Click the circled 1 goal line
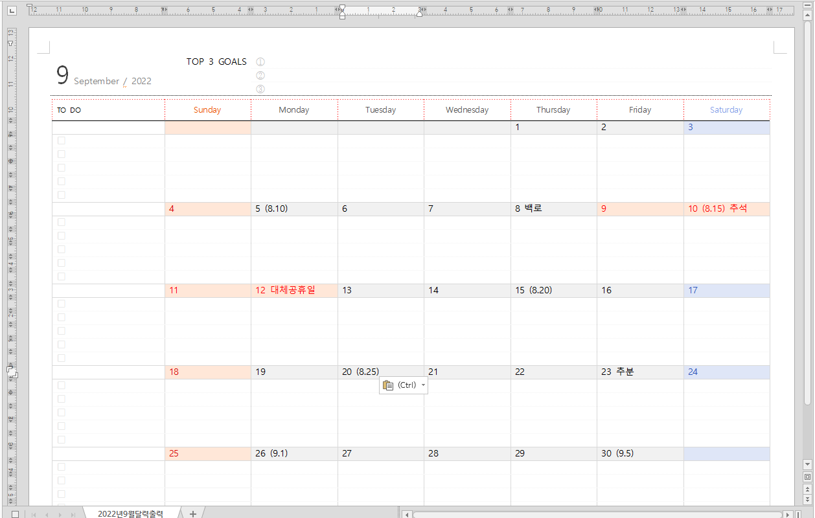 514,62
